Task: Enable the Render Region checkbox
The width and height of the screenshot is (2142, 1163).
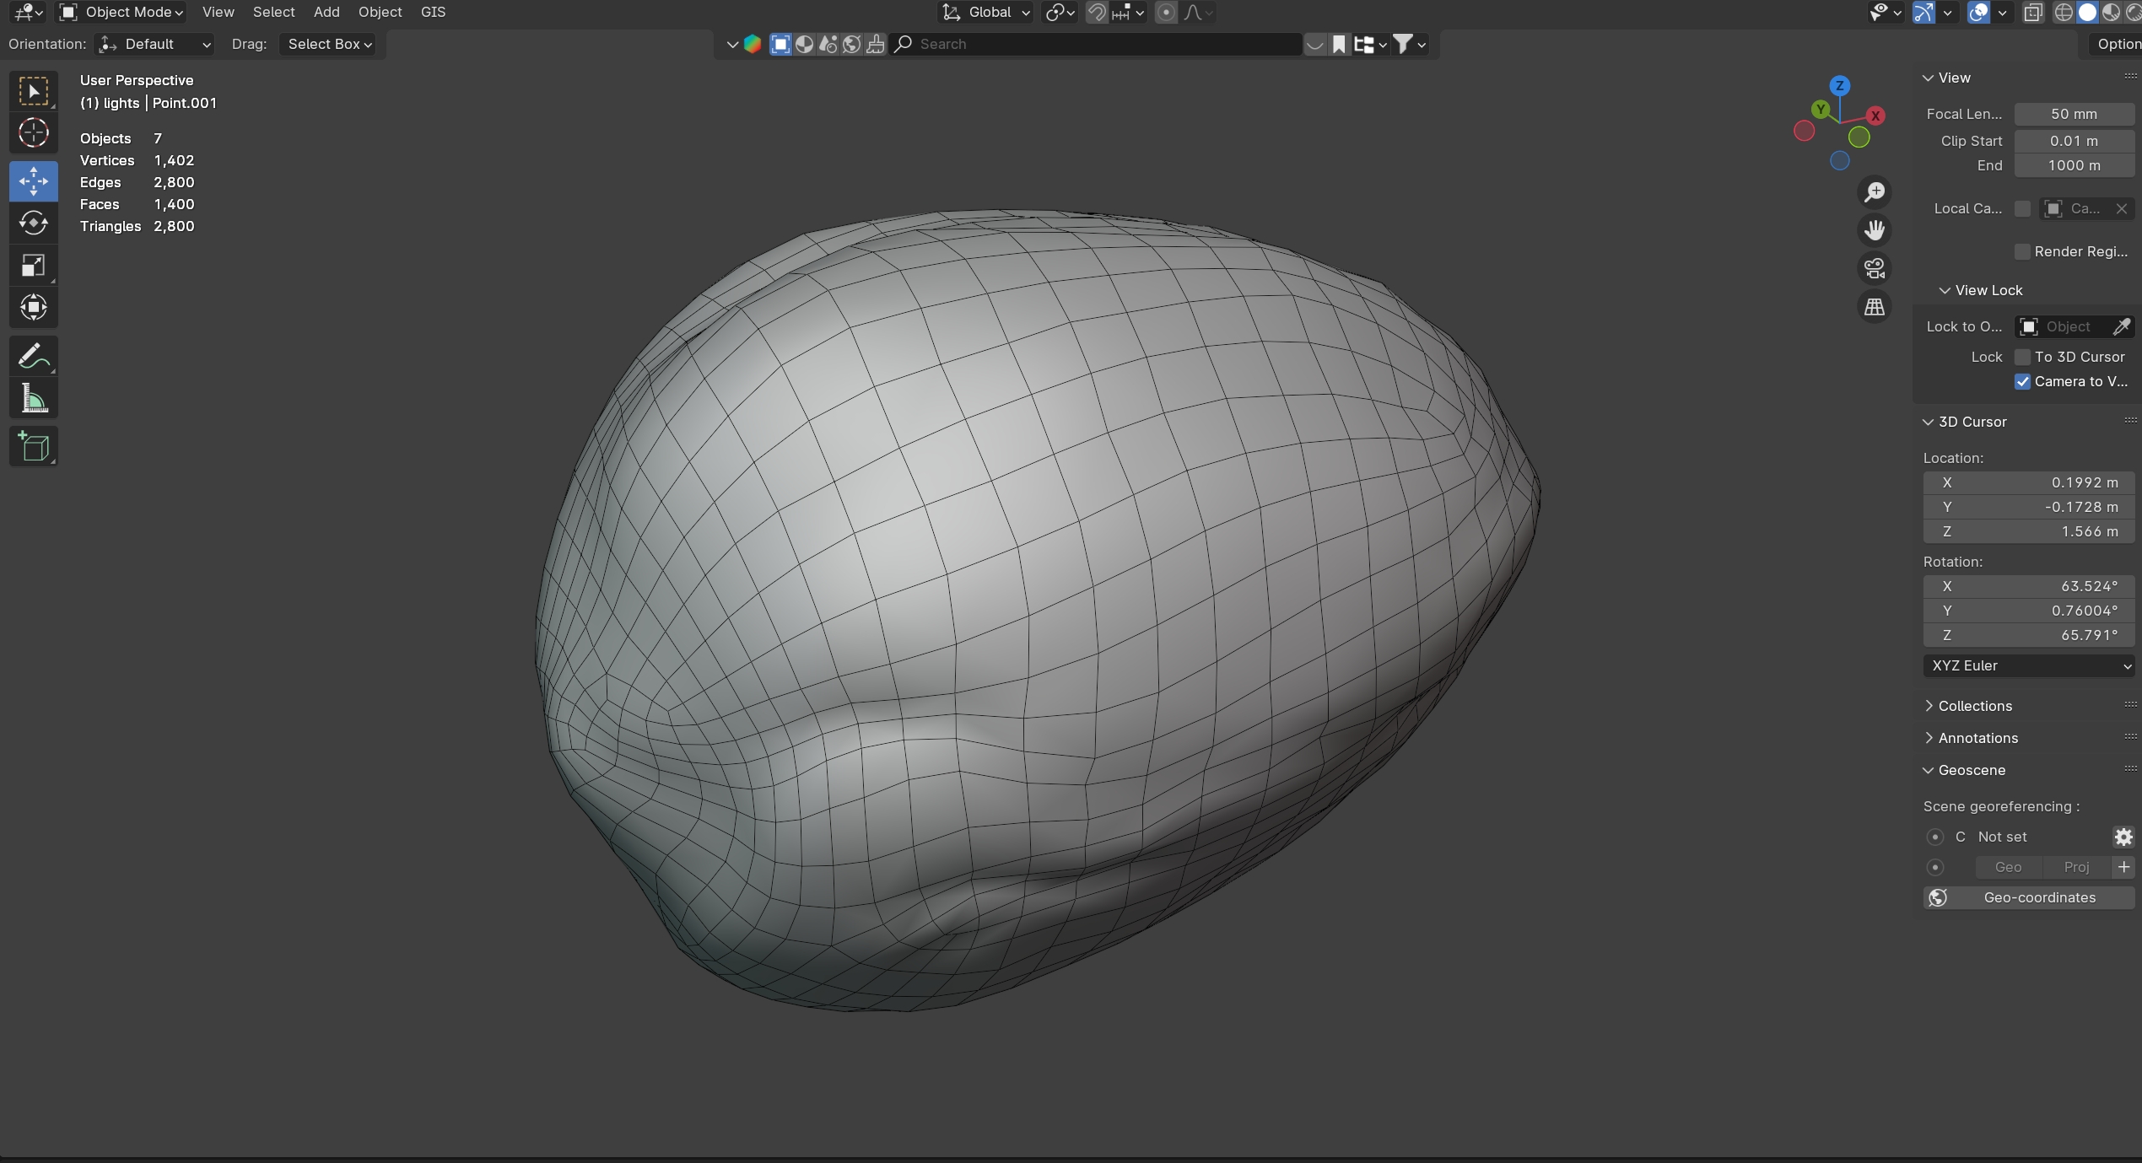Action: 2022,251
